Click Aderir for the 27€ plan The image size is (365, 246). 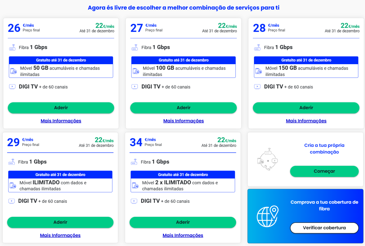click(x=183, y=108)
